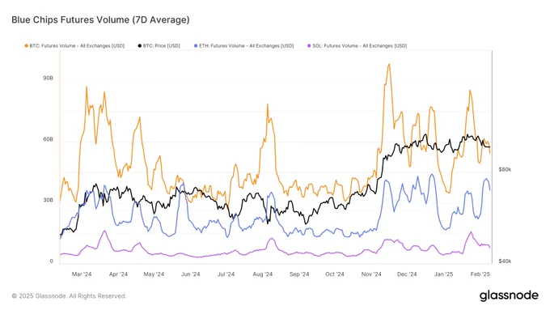
Task: Click the 30B y-axis label
Action: 48,200
